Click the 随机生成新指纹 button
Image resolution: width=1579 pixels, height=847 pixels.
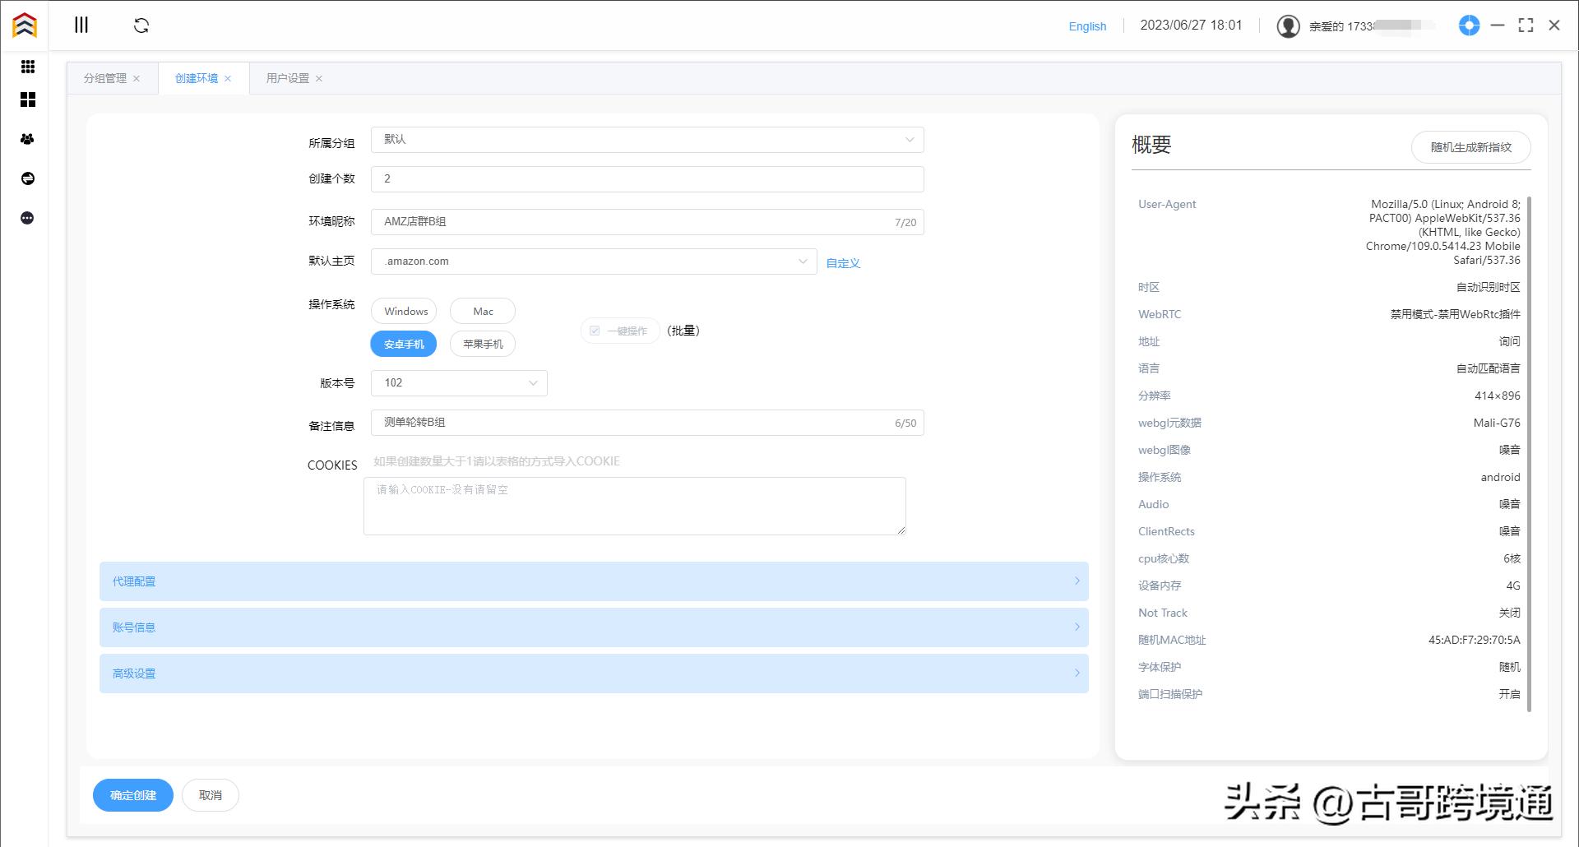coord(1470,147)
